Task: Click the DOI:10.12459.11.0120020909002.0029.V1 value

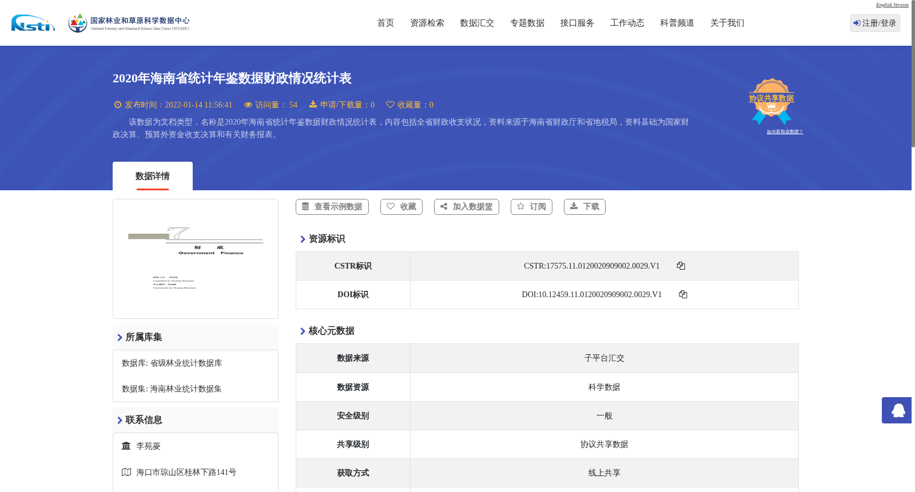Action: pos(592,294)
